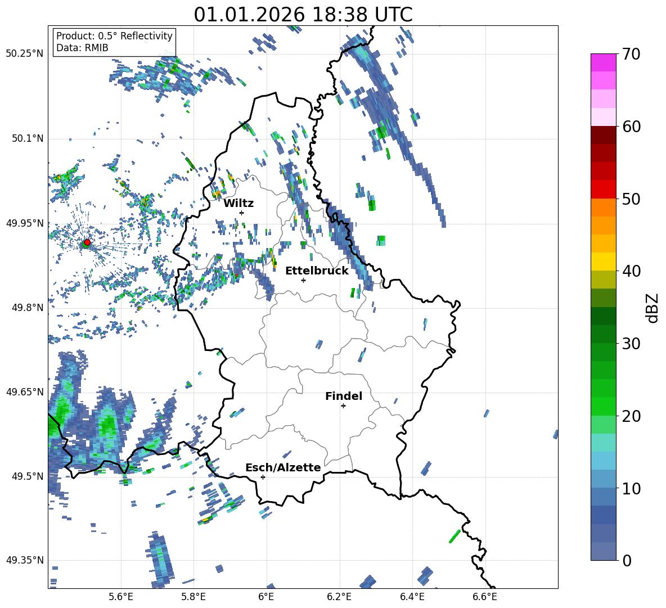Click the 50.1°N latitude label
This screenshot has width=666, height=608.
[28, 138]
